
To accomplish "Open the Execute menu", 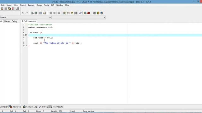I will point(31,5).
